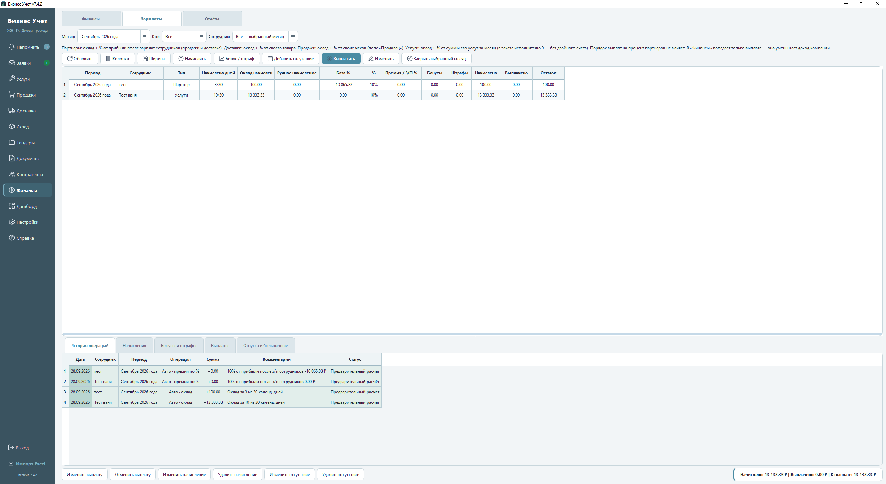Click the Заявки inbox icon
Viewport: 886px width, 484px height.
[x=12, y=63]
